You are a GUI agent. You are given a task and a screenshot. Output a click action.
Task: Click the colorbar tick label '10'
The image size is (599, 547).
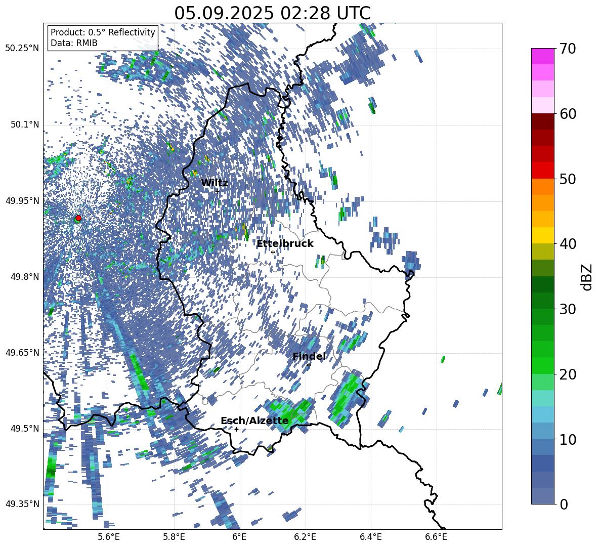(x=568, y=439)
